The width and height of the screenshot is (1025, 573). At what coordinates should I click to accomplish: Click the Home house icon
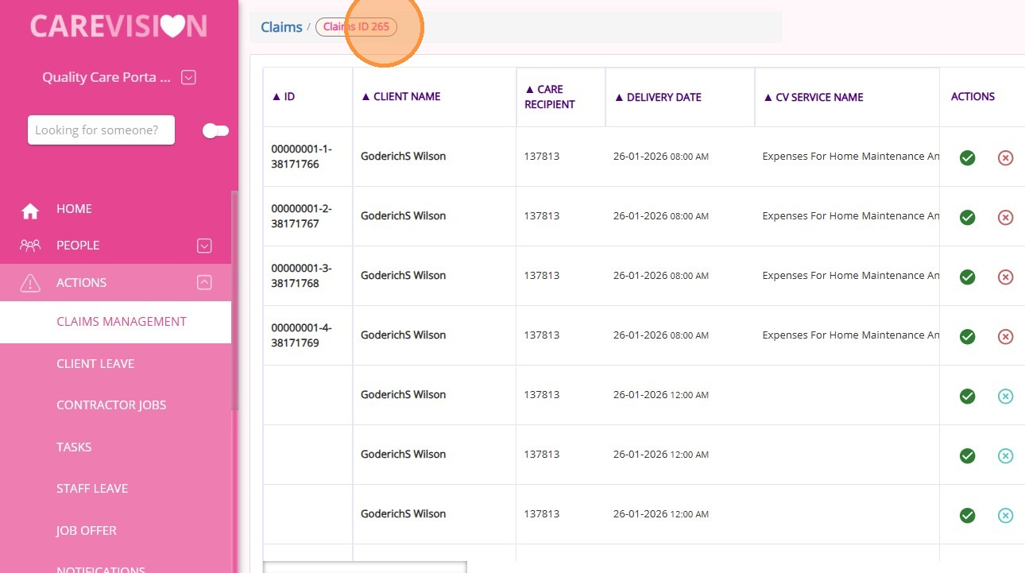pos(30,211)
